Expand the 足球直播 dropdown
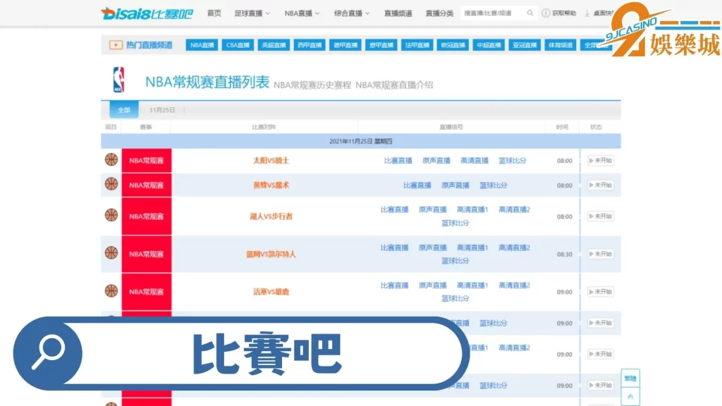The width and height of the screenshot is (722, 406). click(248, 13)
